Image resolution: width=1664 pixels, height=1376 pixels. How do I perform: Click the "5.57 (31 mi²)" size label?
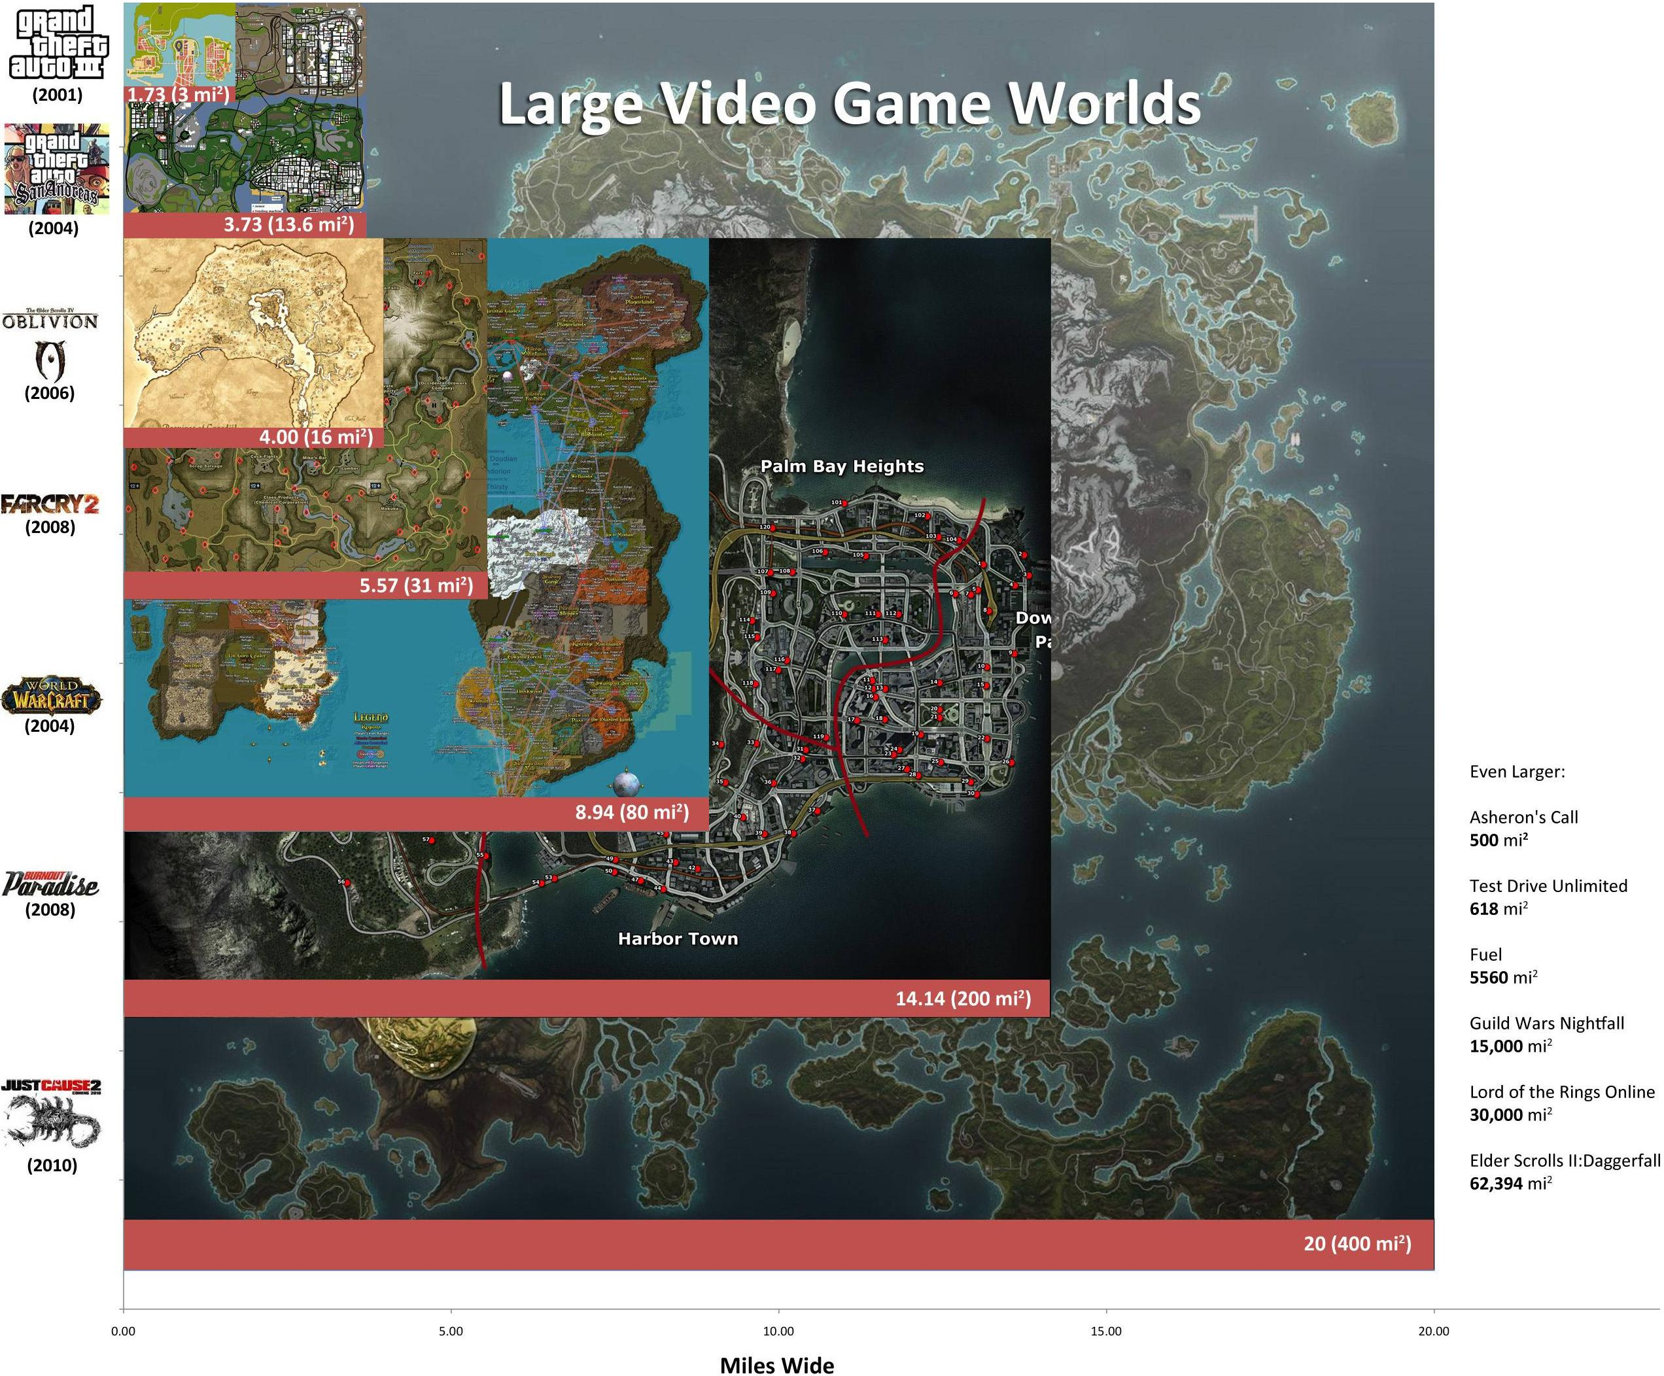coord(416,585)
